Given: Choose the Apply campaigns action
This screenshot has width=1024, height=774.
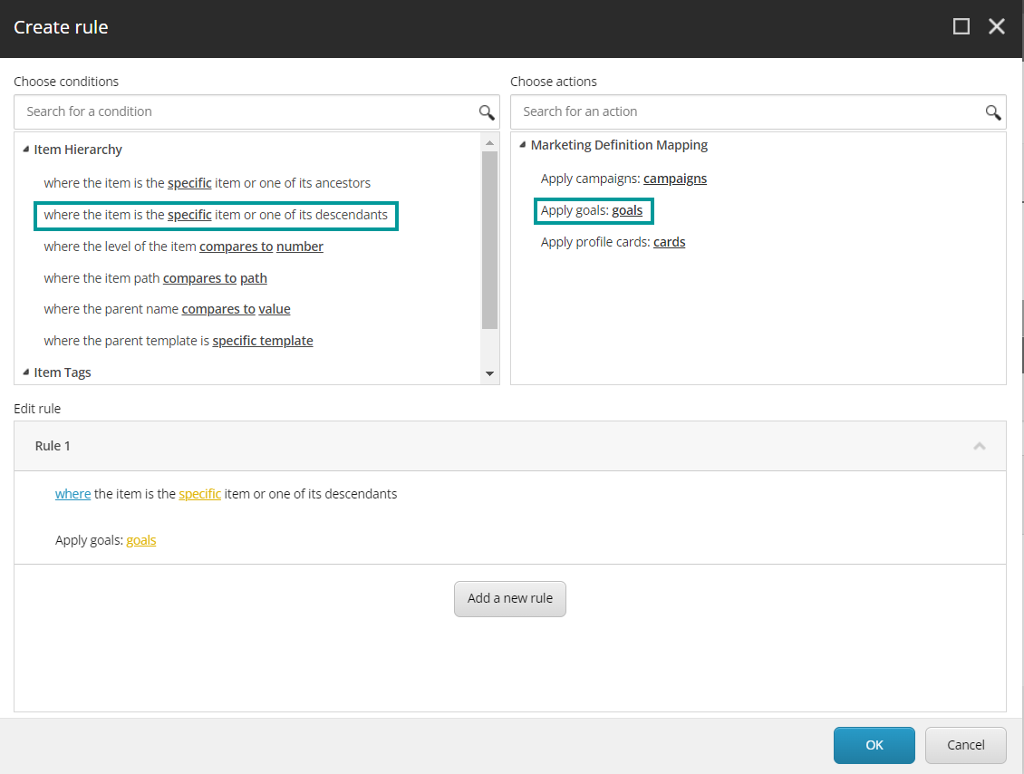Looking at the screenshot, I should tap(623, 179).
